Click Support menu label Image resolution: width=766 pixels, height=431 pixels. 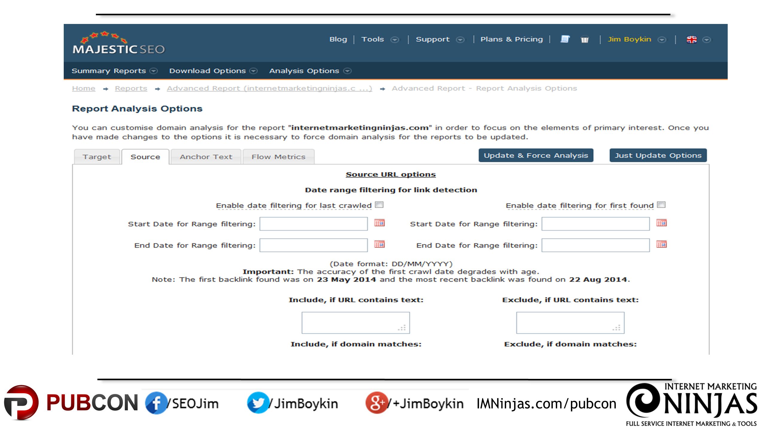(432, 39)
